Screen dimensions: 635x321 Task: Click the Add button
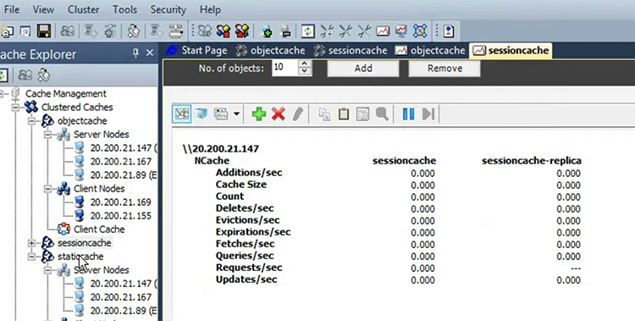point(363,68)
